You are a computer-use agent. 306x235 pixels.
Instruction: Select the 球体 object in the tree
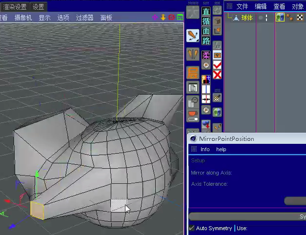[x=247, y=18]
